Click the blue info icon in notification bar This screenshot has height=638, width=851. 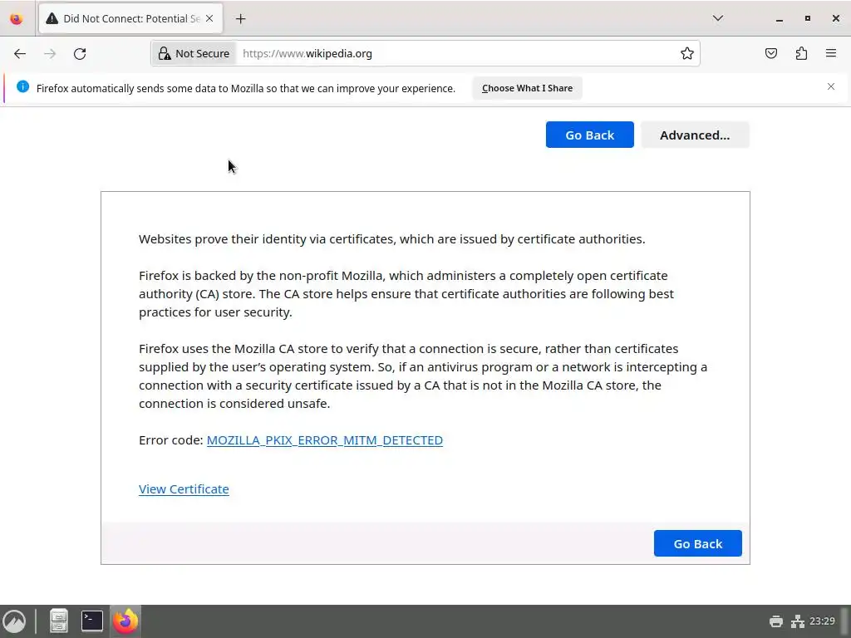tap(22, 86)
